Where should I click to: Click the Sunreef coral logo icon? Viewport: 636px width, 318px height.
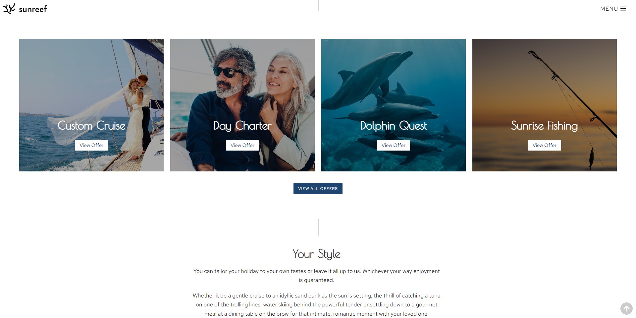[x=9, y=9]
